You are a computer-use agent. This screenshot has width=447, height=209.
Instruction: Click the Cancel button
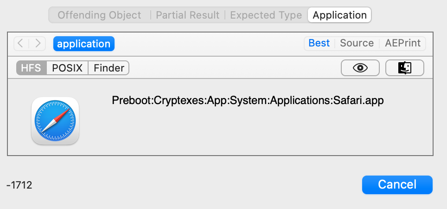397,185
